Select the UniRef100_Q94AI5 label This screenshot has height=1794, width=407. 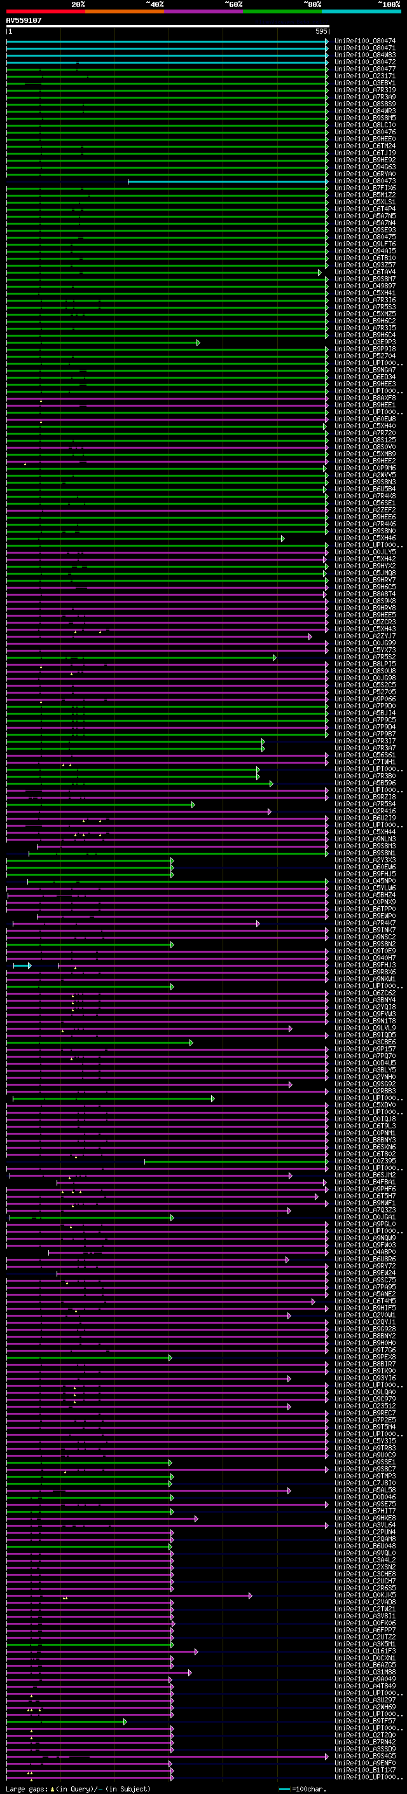point(365,251)
